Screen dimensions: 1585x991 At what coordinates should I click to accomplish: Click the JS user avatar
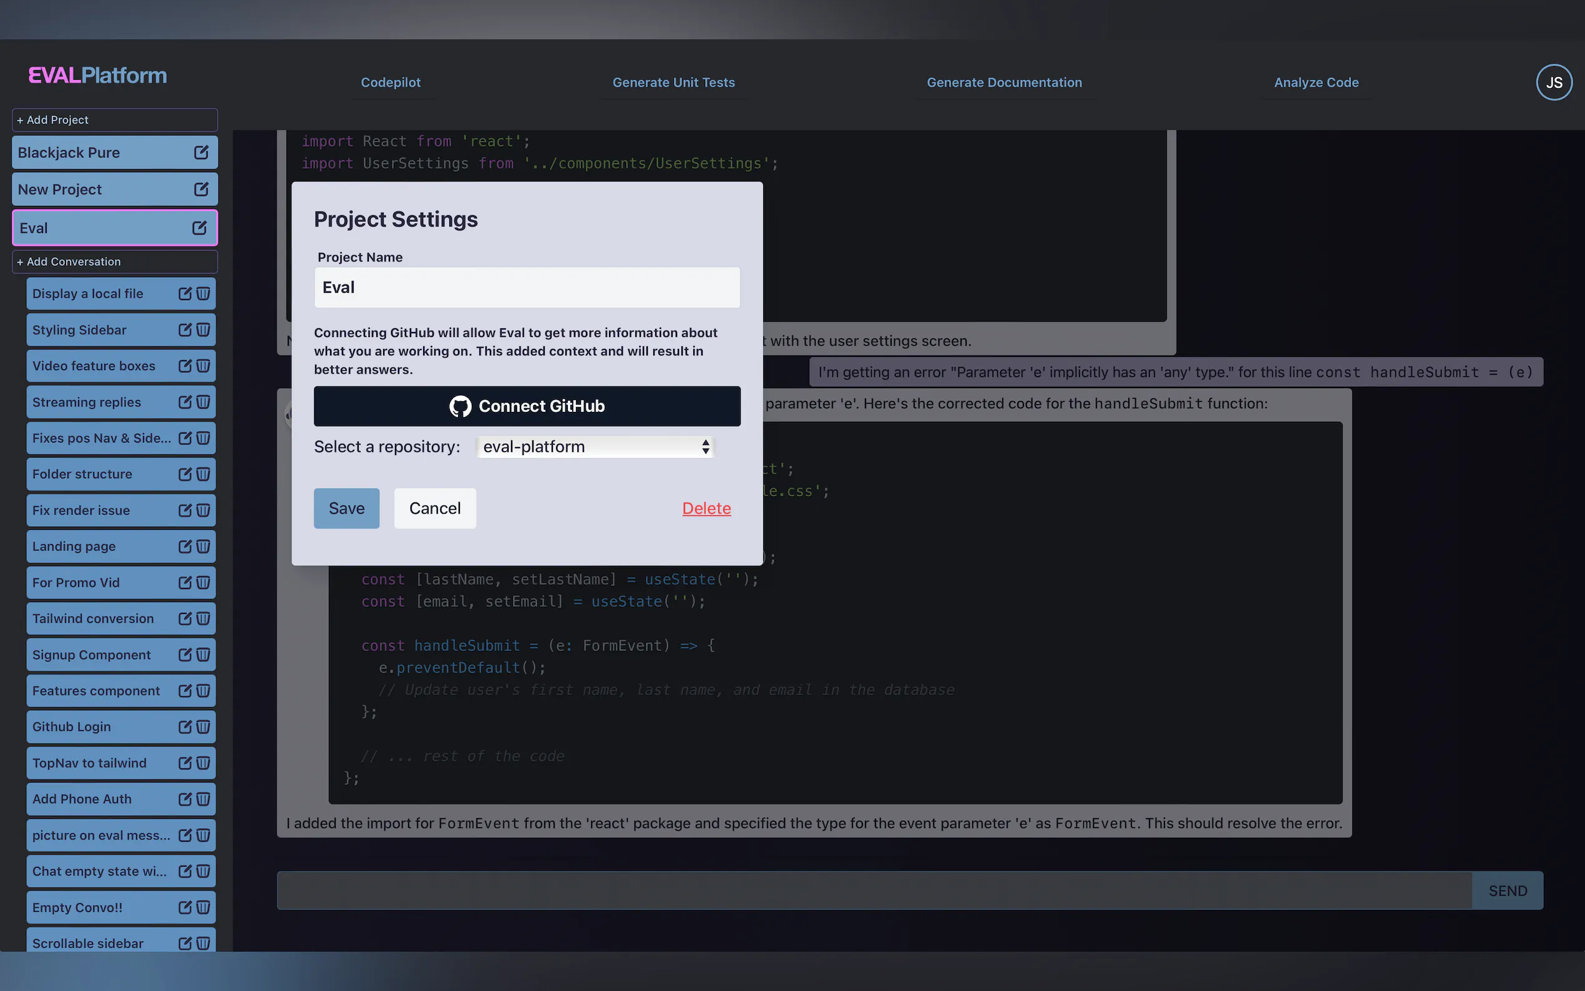1554,82
